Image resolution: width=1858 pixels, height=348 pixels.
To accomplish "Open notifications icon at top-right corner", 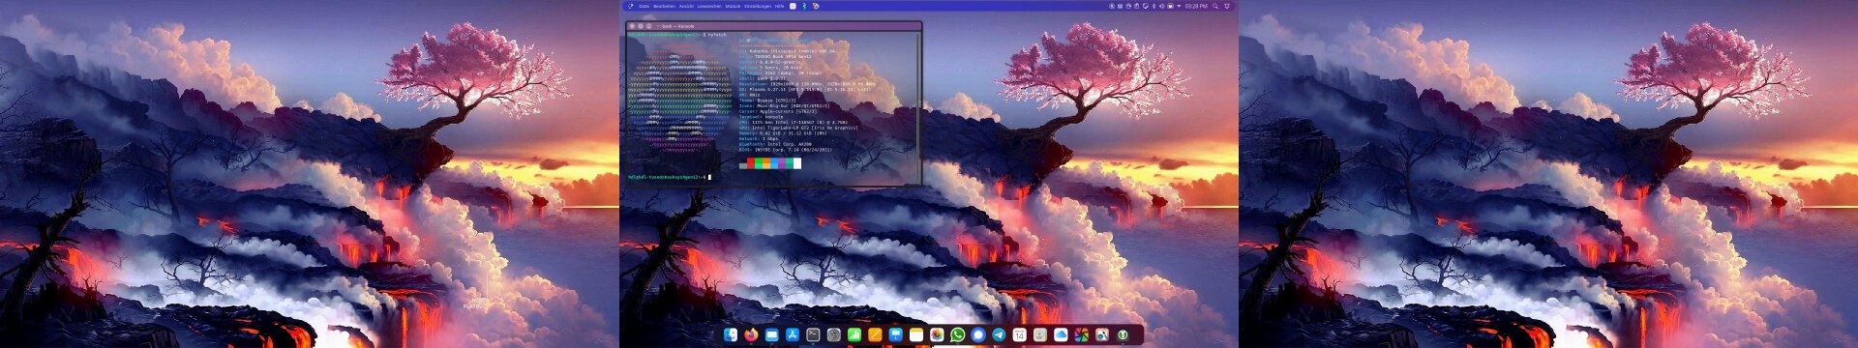I will click(1227, 6).
